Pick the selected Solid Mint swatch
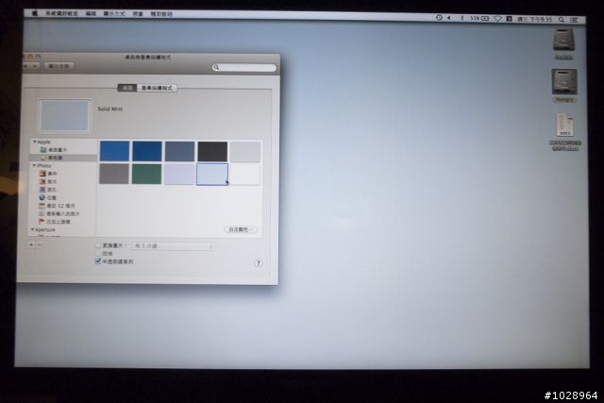This screenshot has width=604, height=403. [x=212, y=175]
